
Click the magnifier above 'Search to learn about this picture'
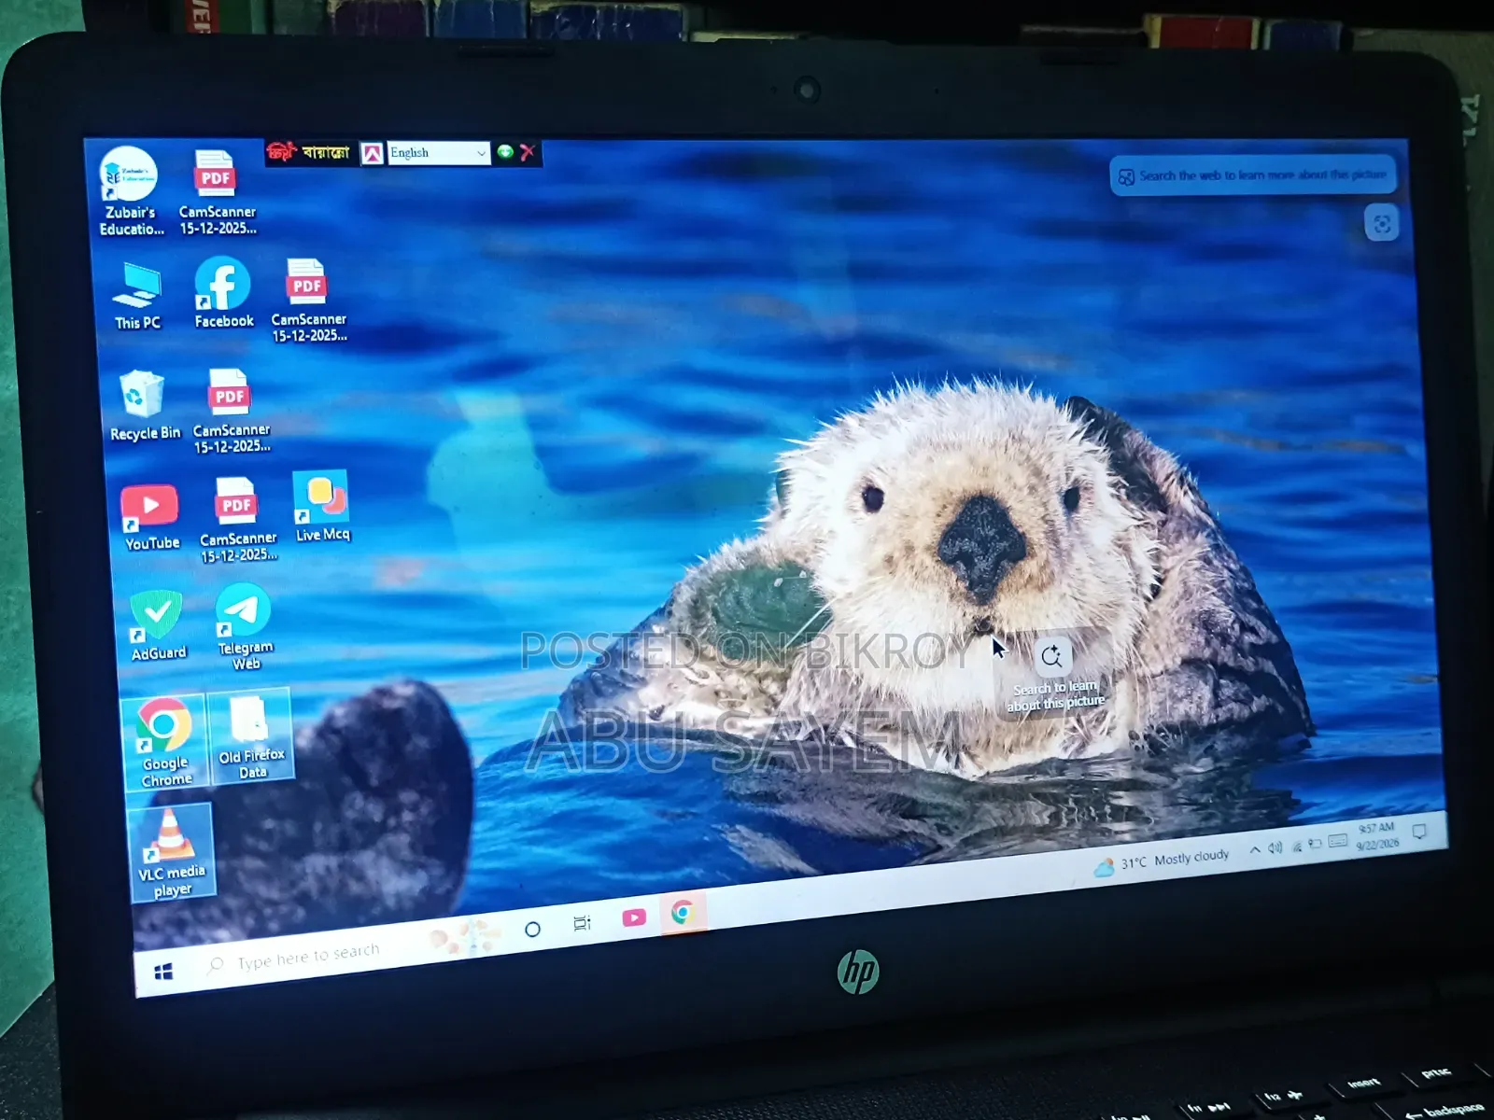coord(1051,656)
